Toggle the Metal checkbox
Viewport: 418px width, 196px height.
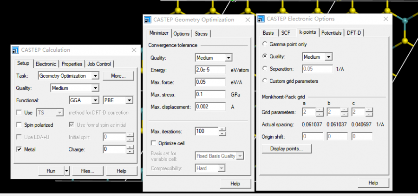(x=19, y=149)
